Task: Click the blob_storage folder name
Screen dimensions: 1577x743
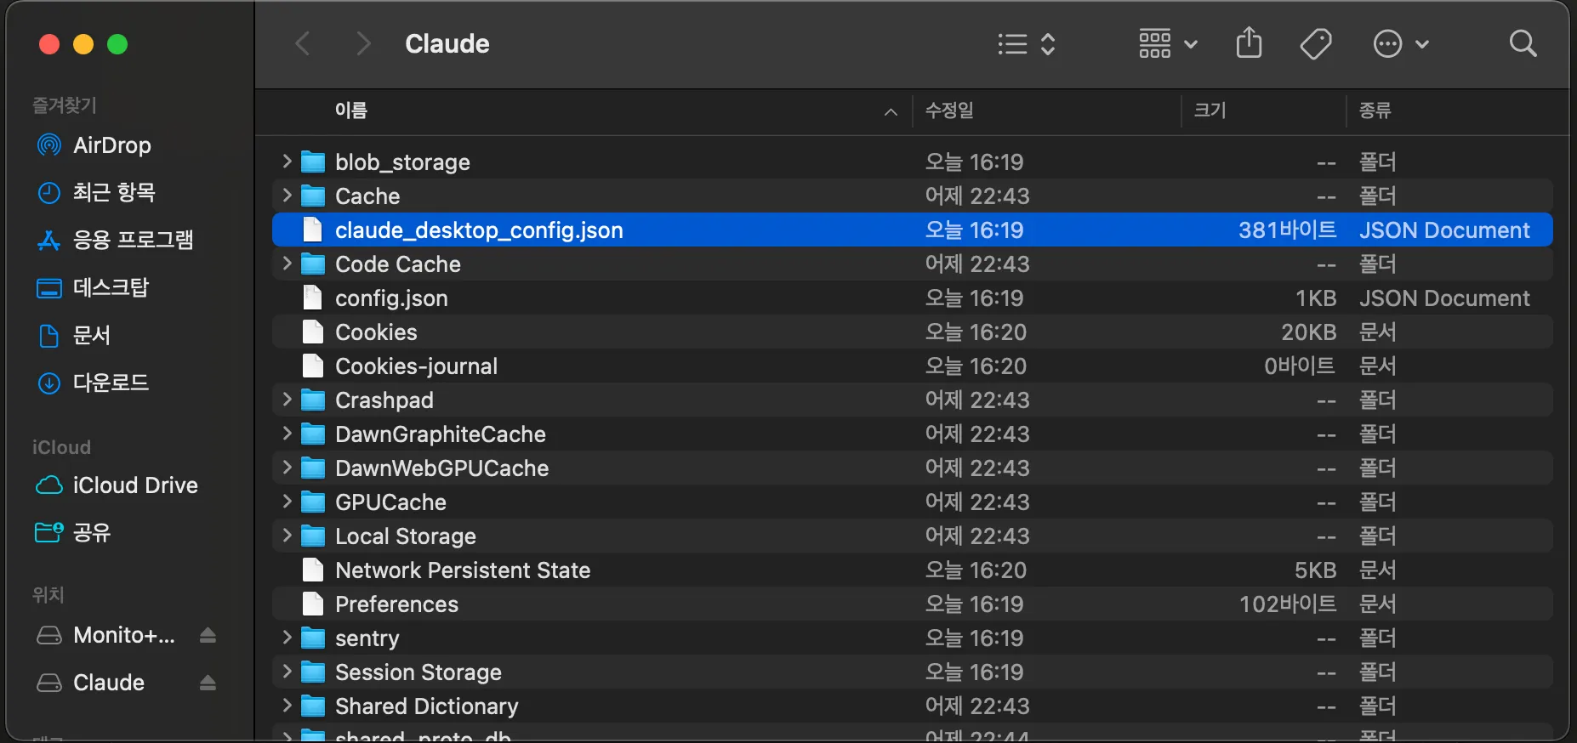Action: 402,162
